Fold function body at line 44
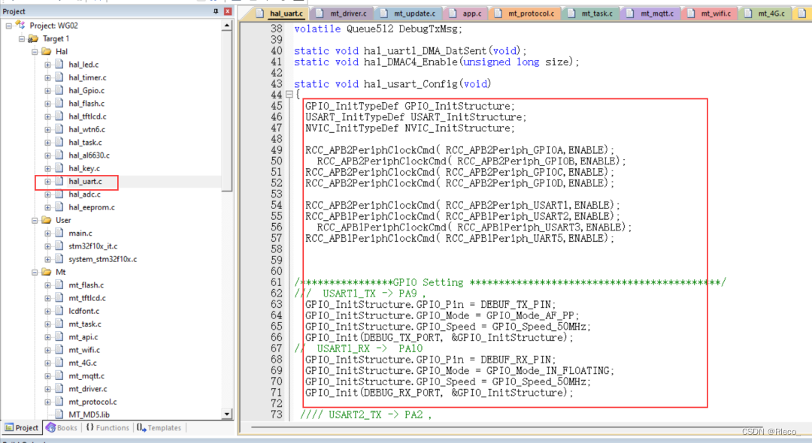 click(289, 95)
